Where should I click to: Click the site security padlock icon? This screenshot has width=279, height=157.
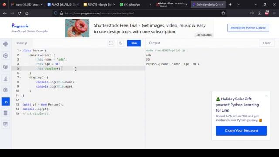(61, 13)
